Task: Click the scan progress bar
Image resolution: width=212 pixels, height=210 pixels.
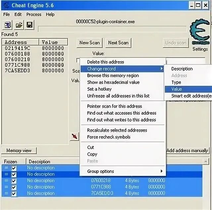Action: point(112,29)
